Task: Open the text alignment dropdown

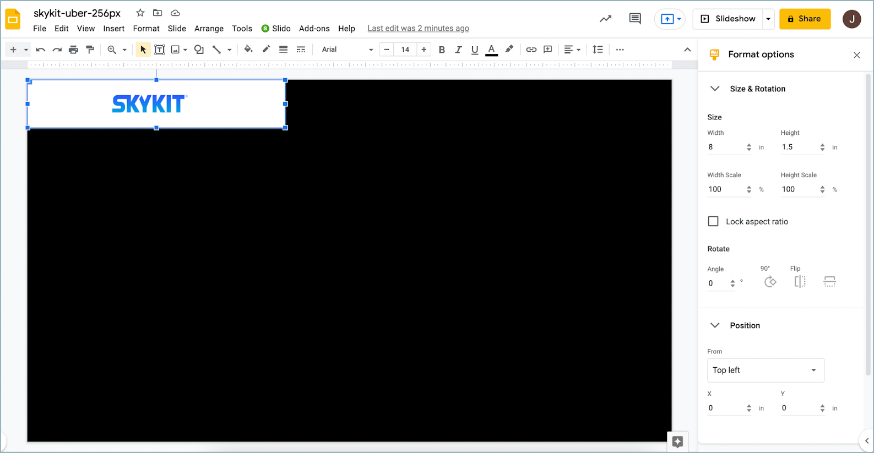Action: point(573,50)
